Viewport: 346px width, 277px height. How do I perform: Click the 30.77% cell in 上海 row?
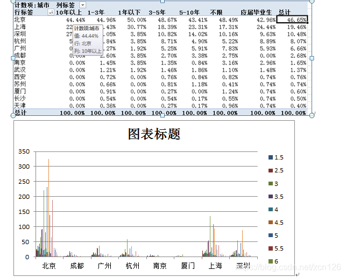click(137, 27)
